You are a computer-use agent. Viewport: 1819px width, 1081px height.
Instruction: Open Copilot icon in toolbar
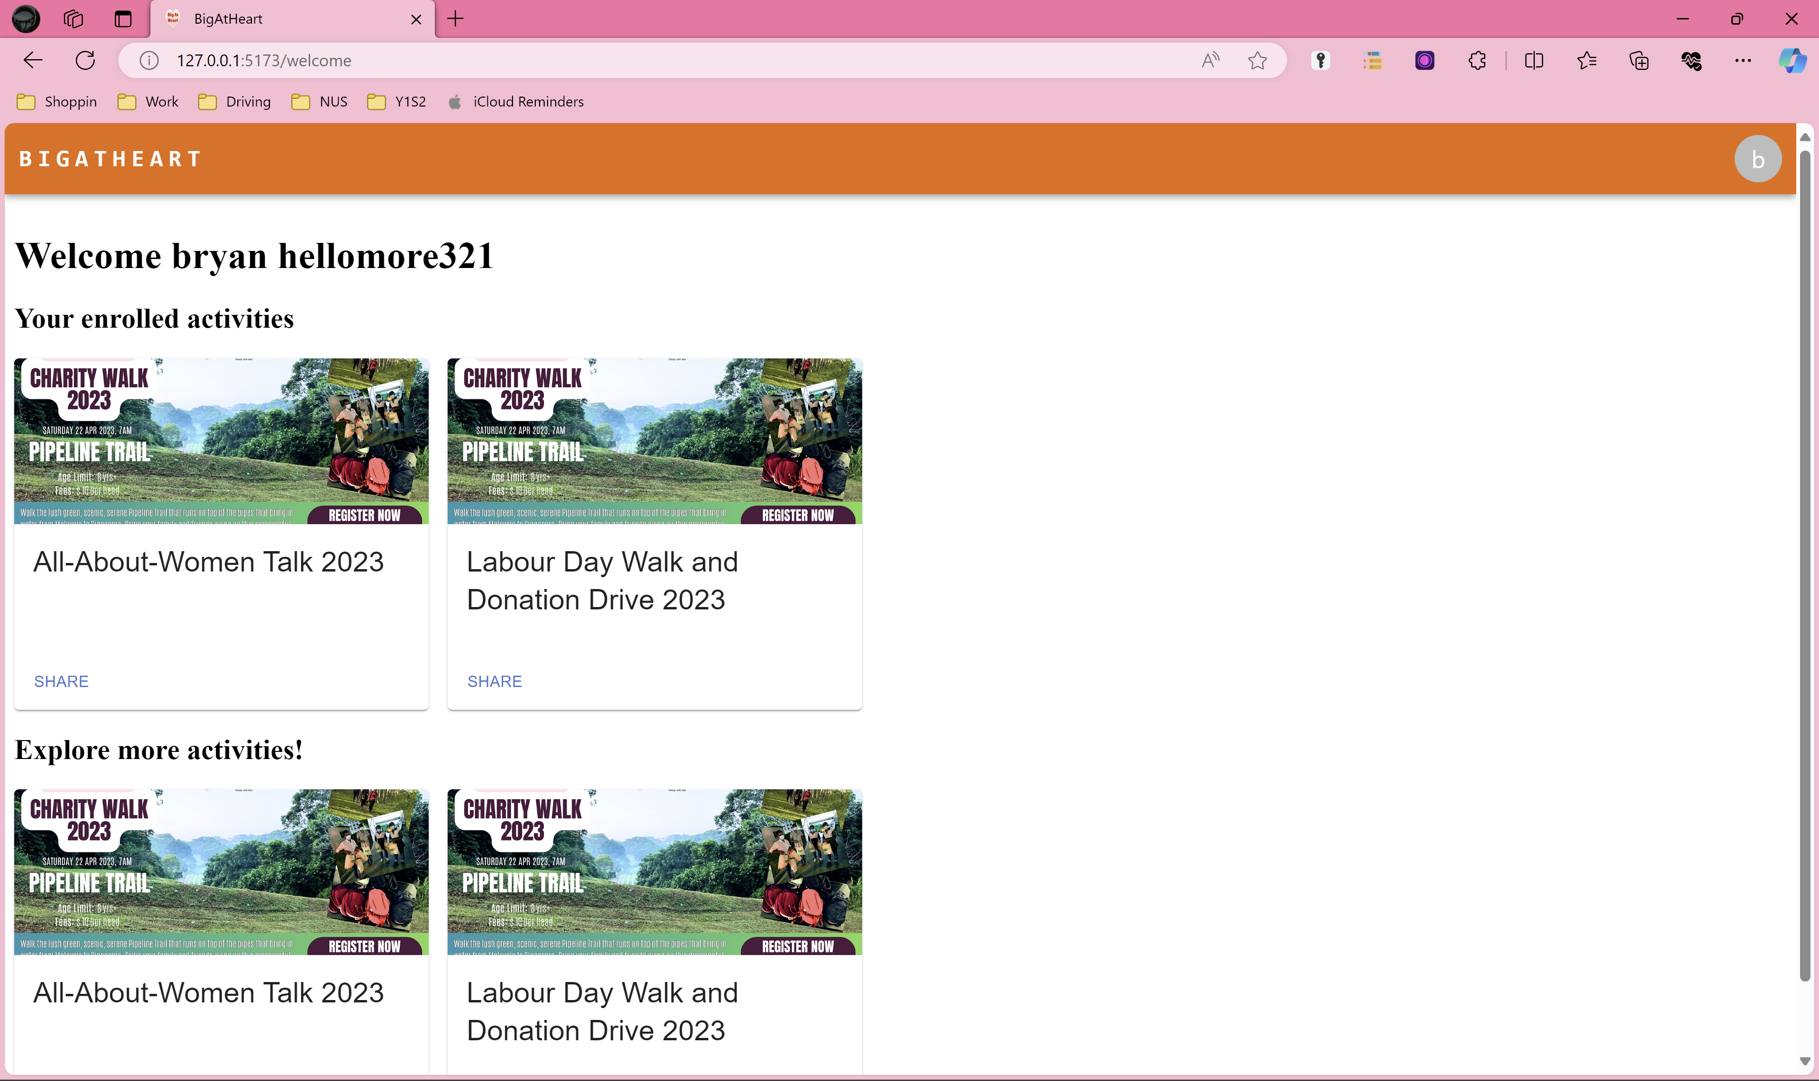(x=1792, y=61)
